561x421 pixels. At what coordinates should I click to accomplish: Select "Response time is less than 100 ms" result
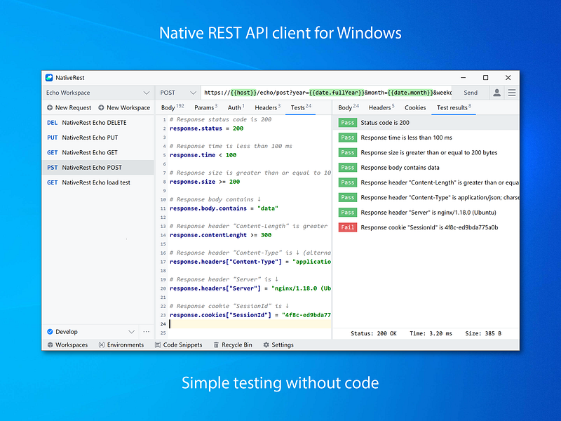426,138
